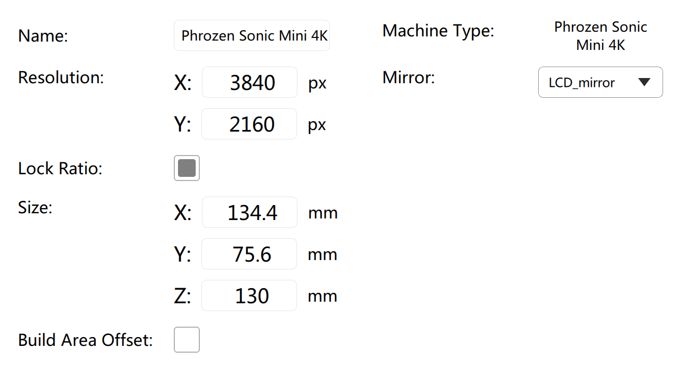Image resolution: width=674 pixels, height=374 pixels.
Task: Click the "Build Area Offset:" label
Action: point(85,340)
